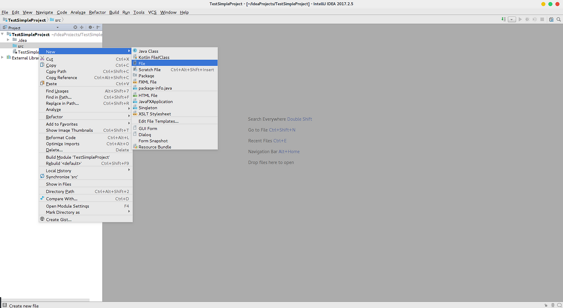Screen dimensions: 563x308
Task: Open the Refactor menu in menu bar
Action: coord(97,12)
